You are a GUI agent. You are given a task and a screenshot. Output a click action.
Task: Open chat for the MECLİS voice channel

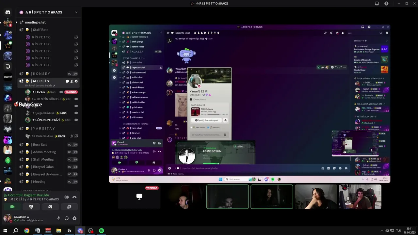point(67,81)
